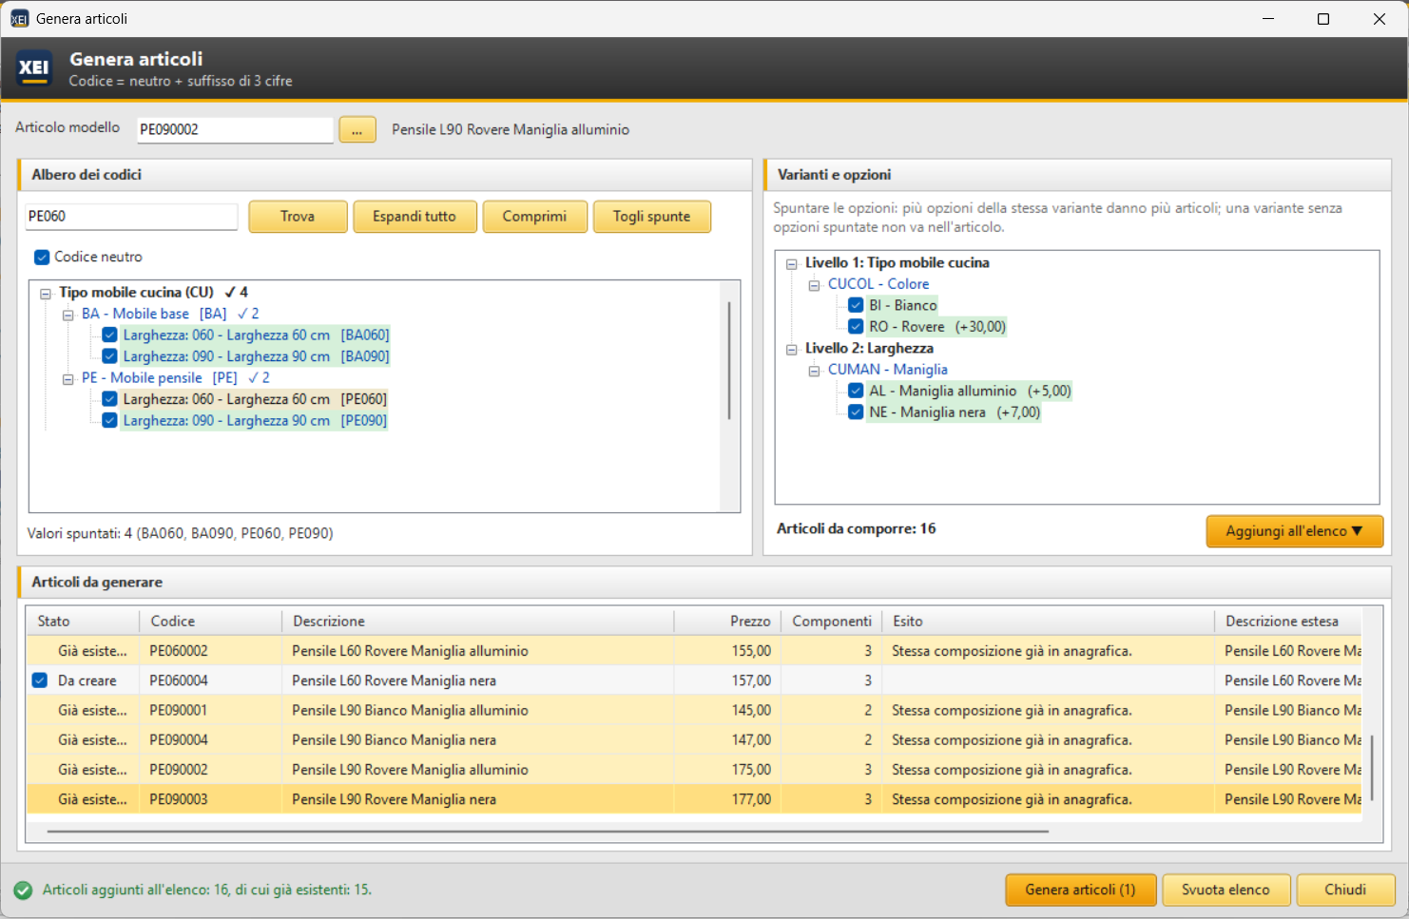Sort by the Codice column header

(211, 622)
